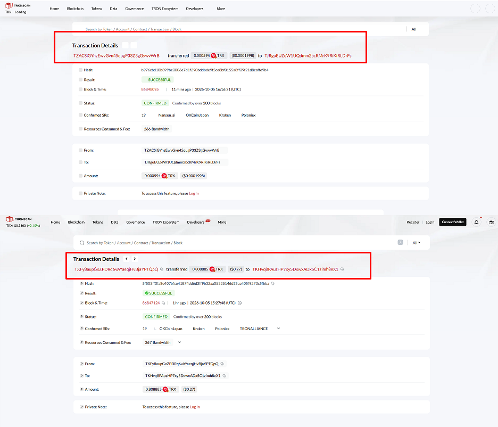Go to previous transaction with left arrow
The image size is (498, 427).
coord(127,259)
